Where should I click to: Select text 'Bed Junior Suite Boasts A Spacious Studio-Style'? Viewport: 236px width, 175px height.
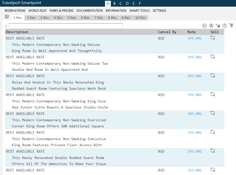(x=60, y=107)
